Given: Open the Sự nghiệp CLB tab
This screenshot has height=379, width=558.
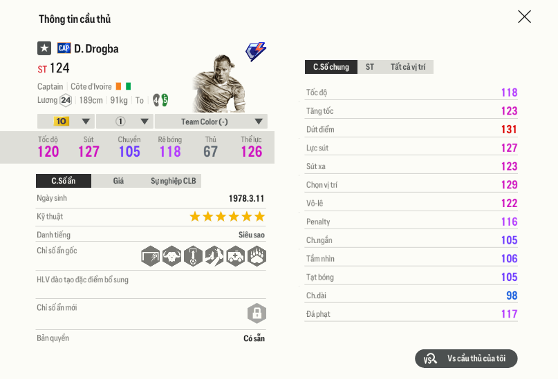Looking at the screenshot, I should coord(173,181).
